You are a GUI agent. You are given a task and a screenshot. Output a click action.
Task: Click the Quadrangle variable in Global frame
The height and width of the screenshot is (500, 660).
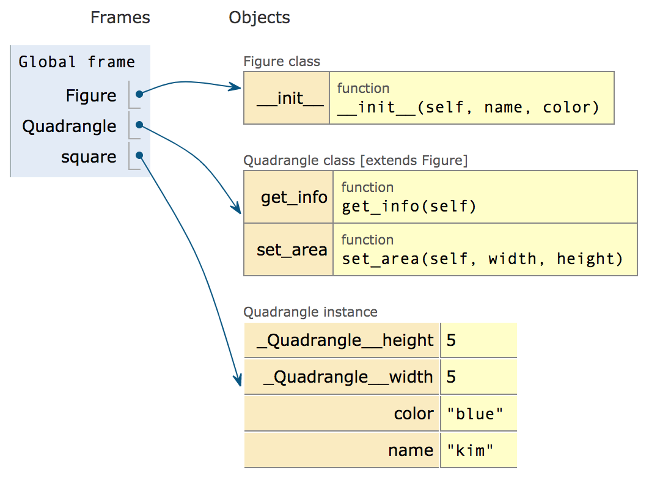(69, 127)
